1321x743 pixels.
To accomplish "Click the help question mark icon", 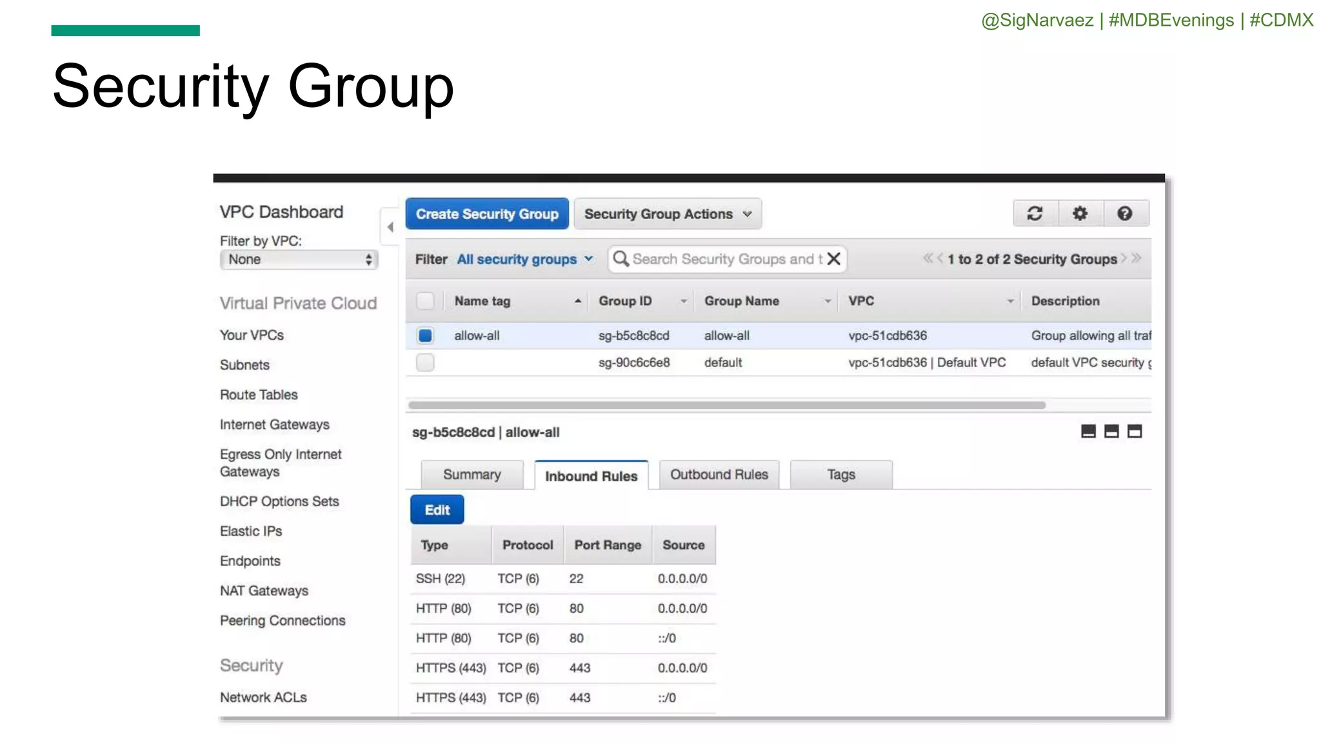I will [1124, 213].
